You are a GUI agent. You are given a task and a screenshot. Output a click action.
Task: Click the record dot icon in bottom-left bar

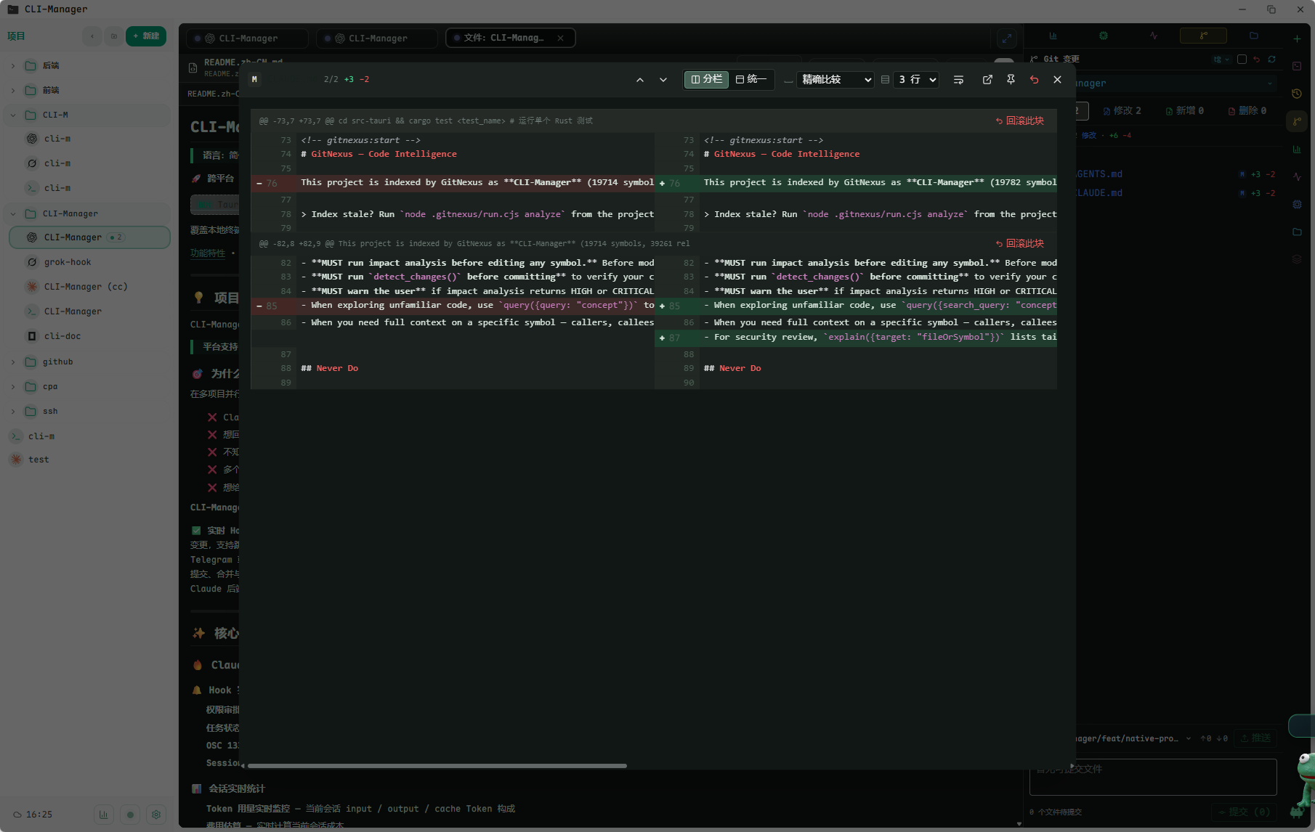(130, 815)
